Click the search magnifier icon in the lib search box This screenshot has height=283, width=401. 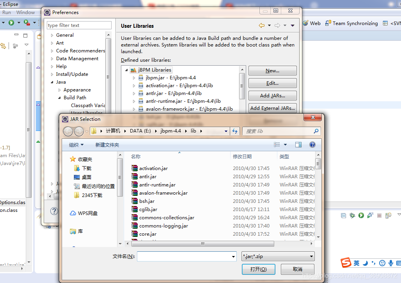(316, 131)
